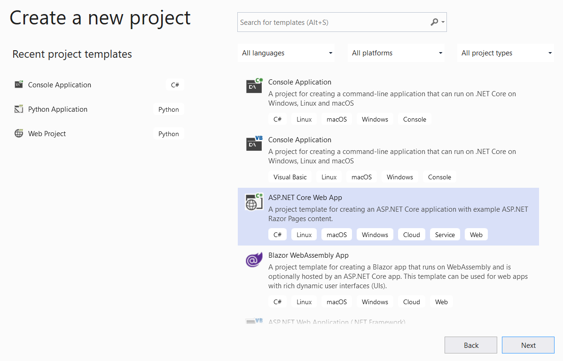Click the Web Project globe icon
This screenshot has width=563, height=361.
tap(19, 133)
